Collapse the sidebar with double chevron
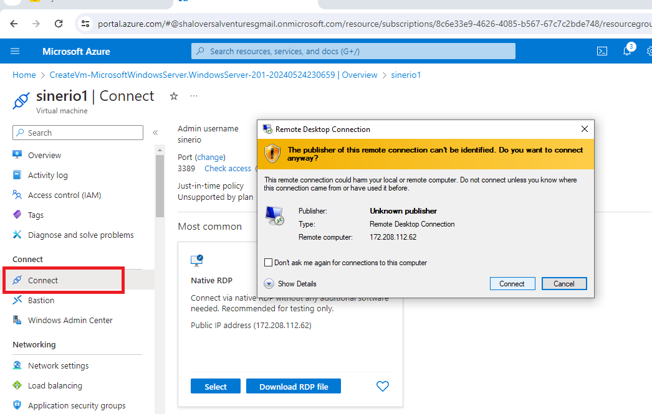Image resolution: width=652 pixels, height=414 pixels. 155,133
